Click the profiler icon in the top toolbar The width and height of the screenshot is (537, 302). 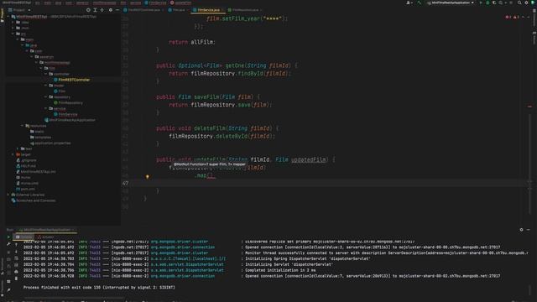[500, 3]
